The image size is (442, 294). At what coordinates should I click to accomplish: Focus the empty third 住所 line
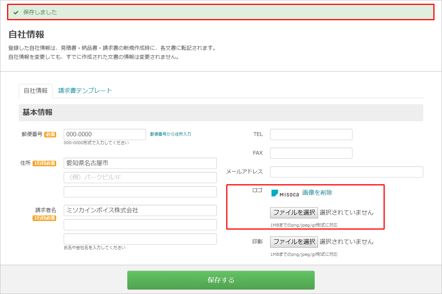140,192
